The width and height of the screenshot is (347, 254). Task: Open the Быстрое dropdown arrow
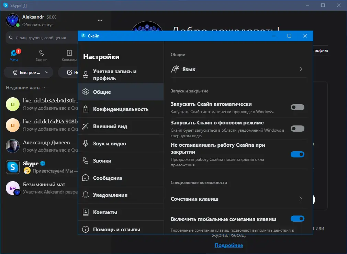[47, 73]
